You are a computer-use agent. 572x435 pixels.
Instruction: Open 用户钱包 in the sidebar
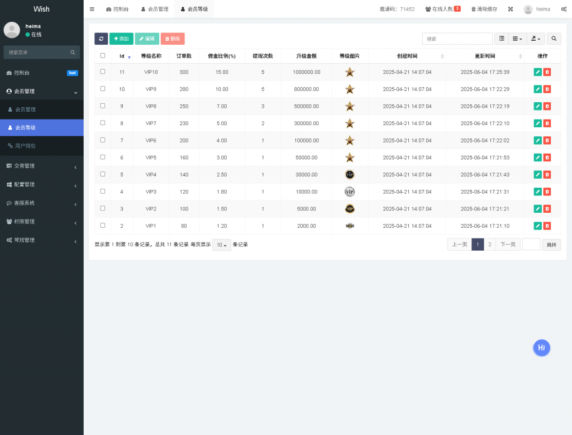coord(26,146)
